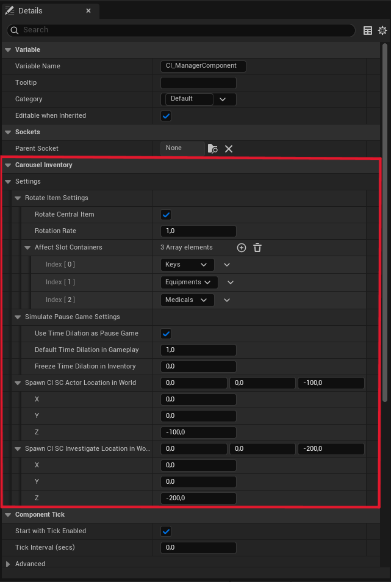This screenshot has height=582, width=391.
Task: Toggle Editable when Inherited checkbox
Action: point(166,116)
